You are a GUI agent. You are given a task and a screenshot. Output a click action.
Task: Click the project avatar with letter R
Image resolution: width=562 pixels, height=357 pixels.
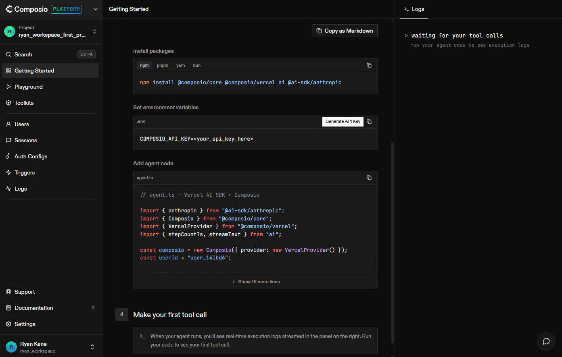[x=10, y=31]
